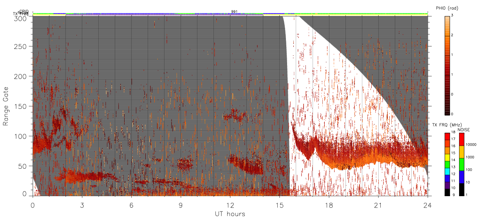Select the 'NOISE' legend title
The height and width of the screenshot is (222, 481).
point(464,130)
